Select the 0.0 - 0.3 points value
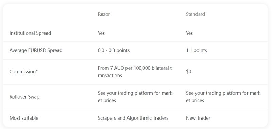 coord(114,50)
